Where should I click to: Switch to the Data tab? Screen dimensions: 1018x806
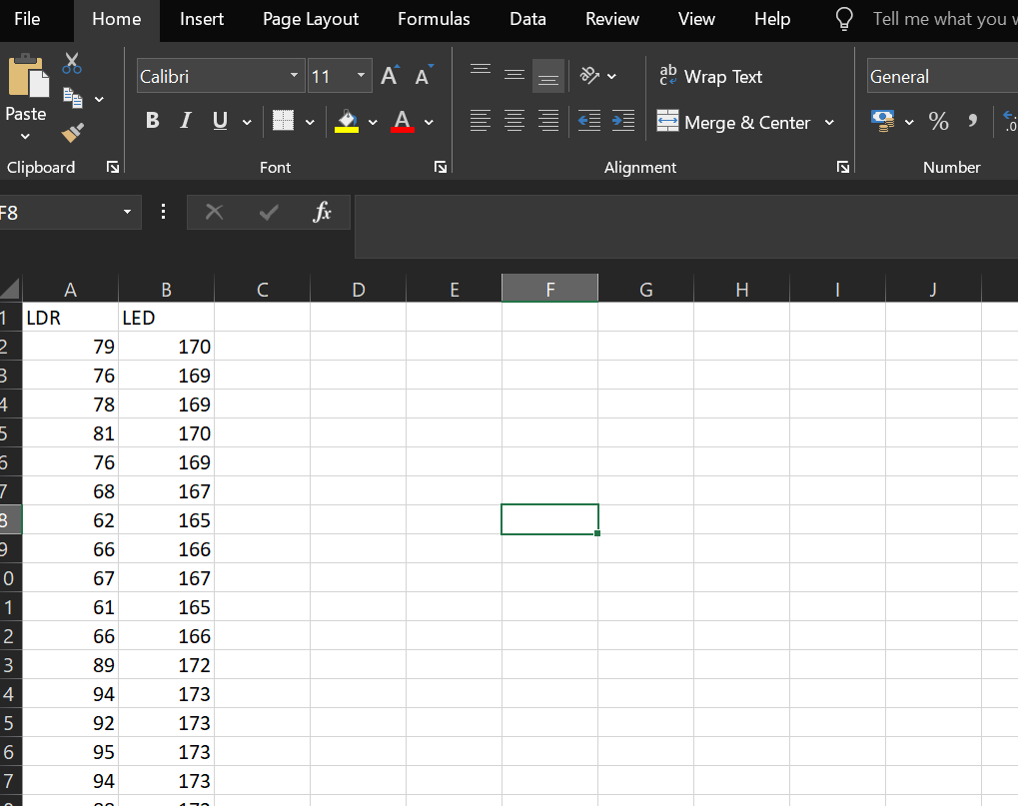click(x=527, y=19)
